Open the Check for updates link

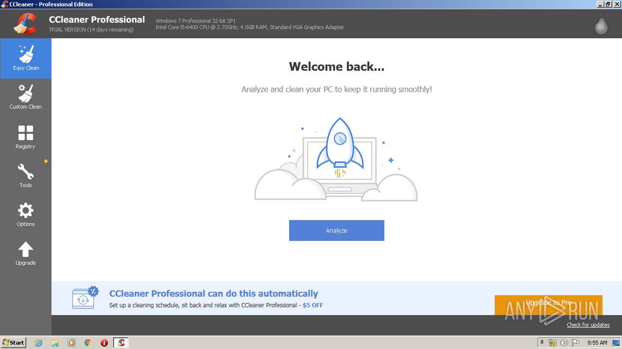tap(588, 325)
